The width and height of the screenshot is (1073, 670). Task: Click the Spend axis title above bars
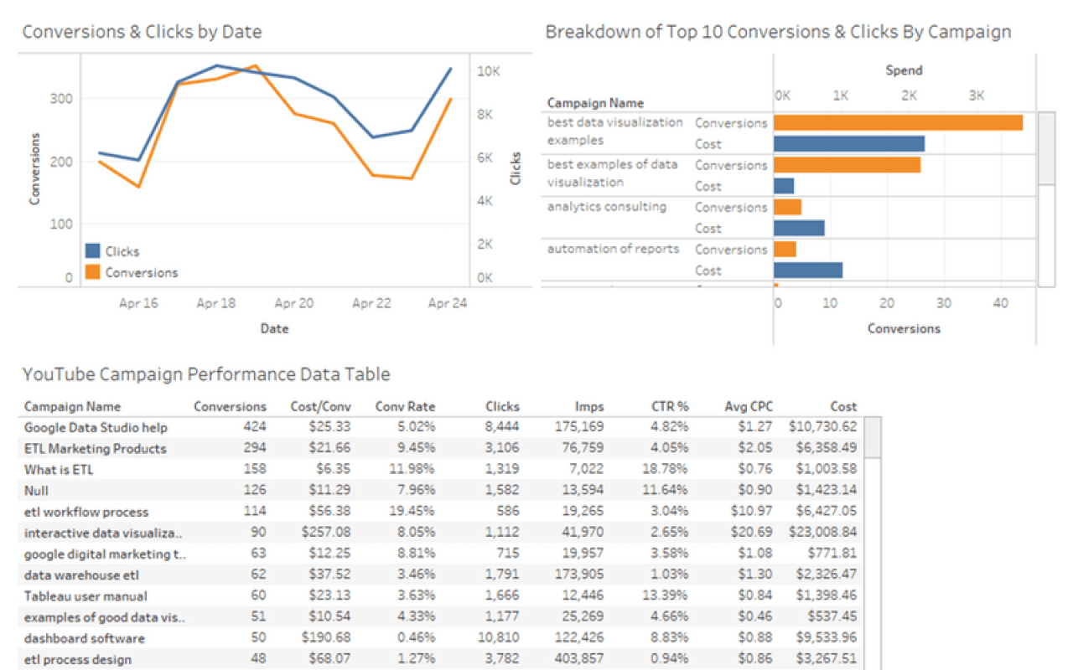pos(904,70)
